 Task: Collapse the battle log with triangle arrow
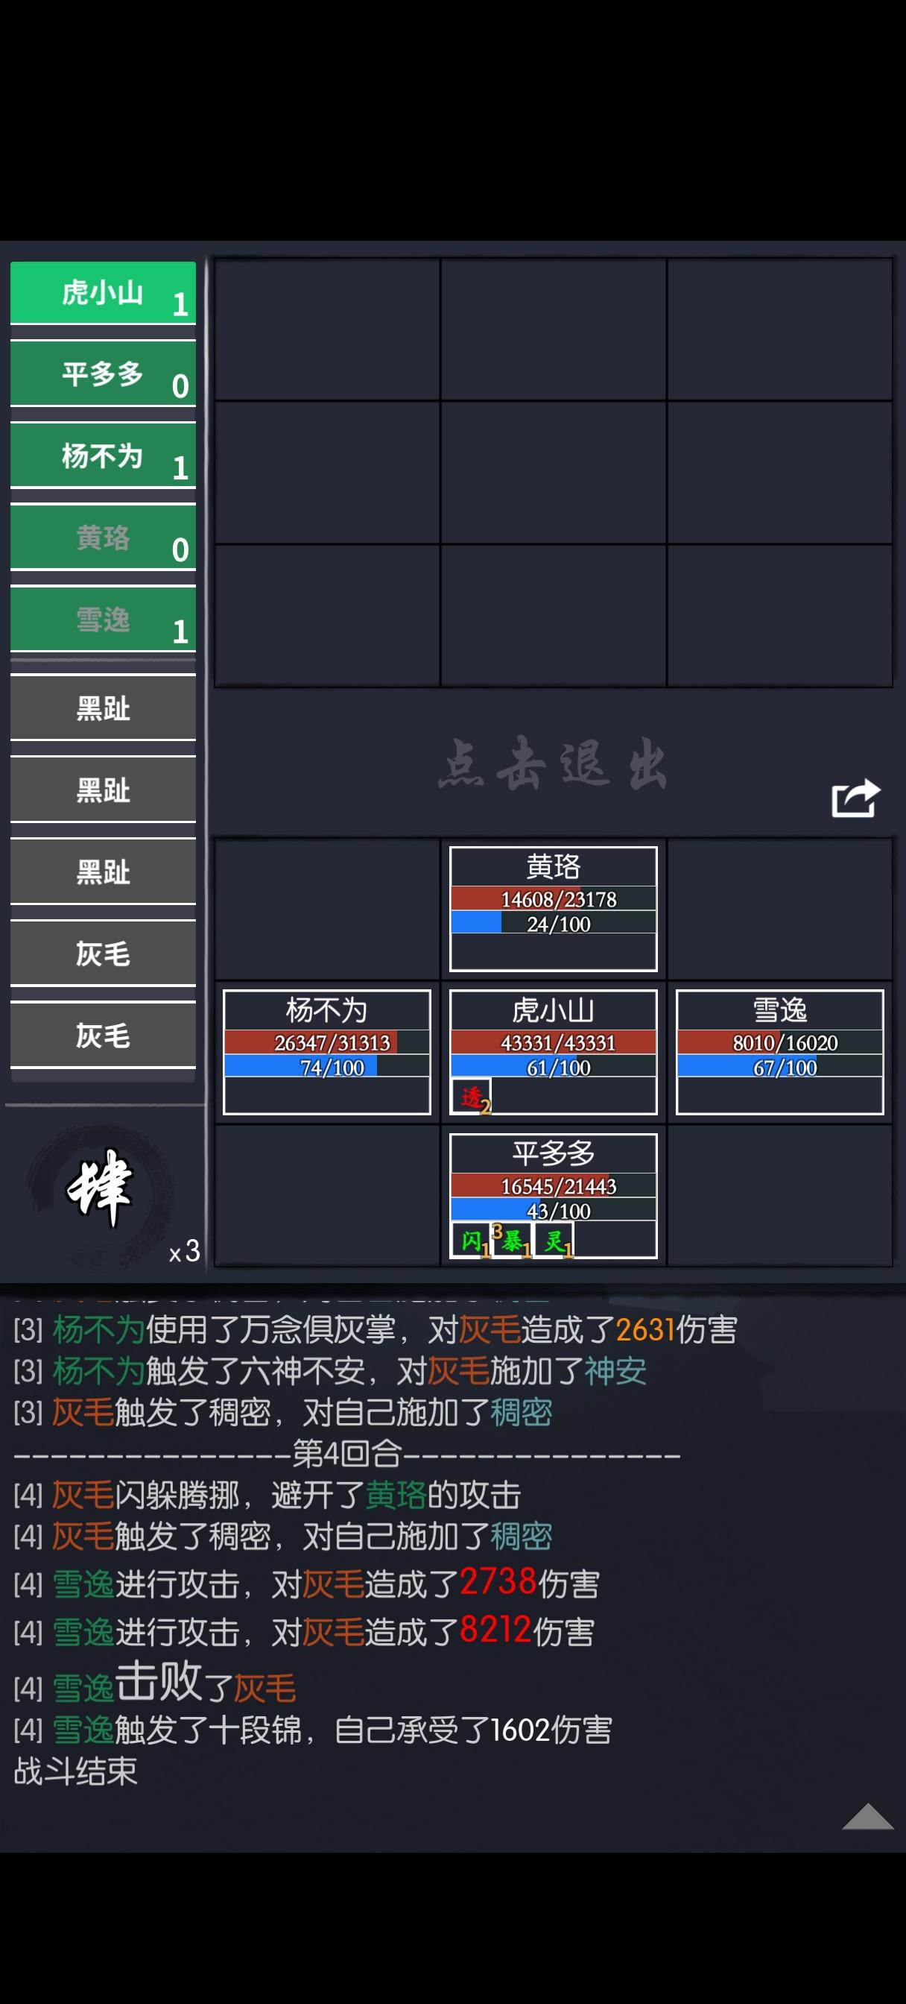click(x=868, y=1817)
